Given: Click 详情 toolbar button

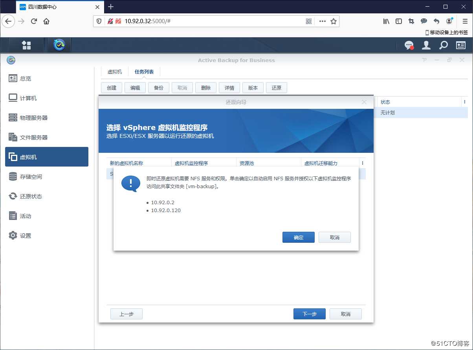Looking at the screenshot, I should coord(229,88).
